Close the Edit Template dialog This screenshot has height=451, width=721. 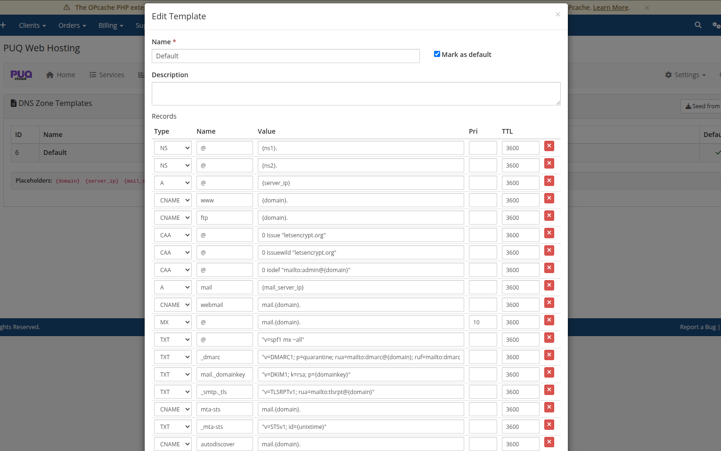point(557,15)
